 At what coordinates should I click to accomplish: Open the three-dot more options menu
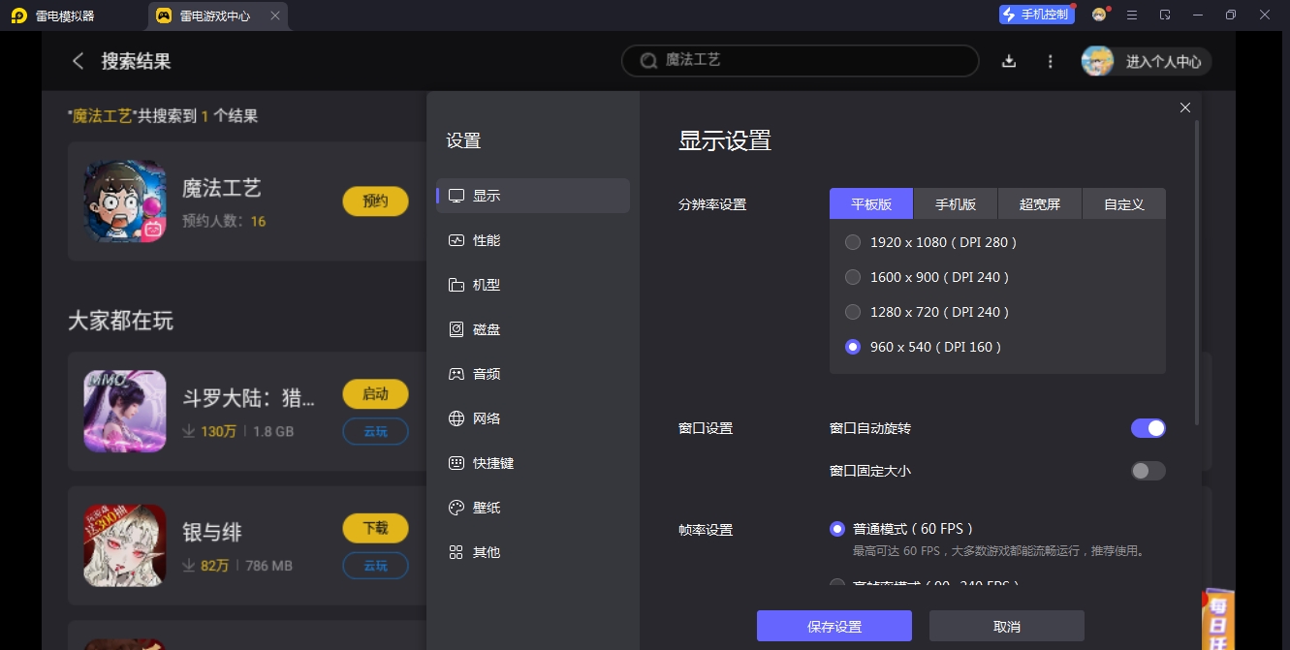[x=1051, y=61]
